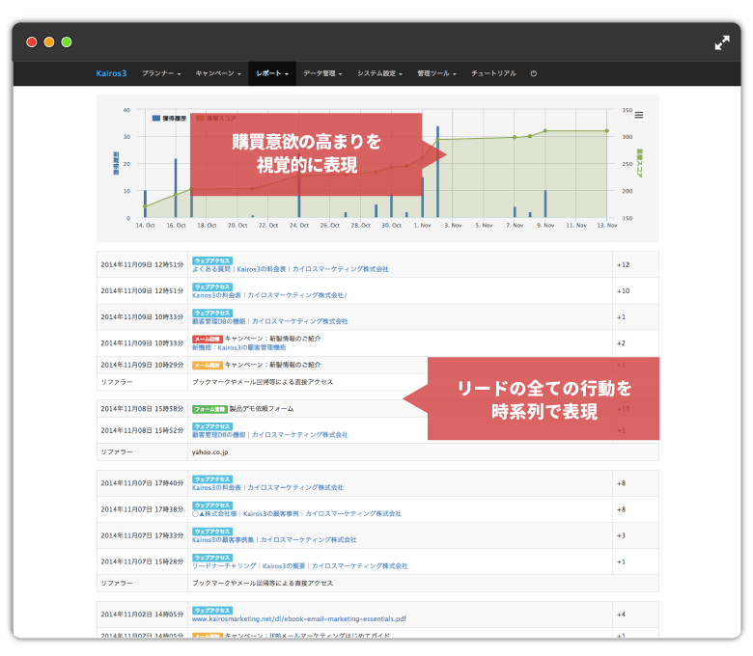Click the orange メール開封 badge
753x656 pixels.
(208, 365)
